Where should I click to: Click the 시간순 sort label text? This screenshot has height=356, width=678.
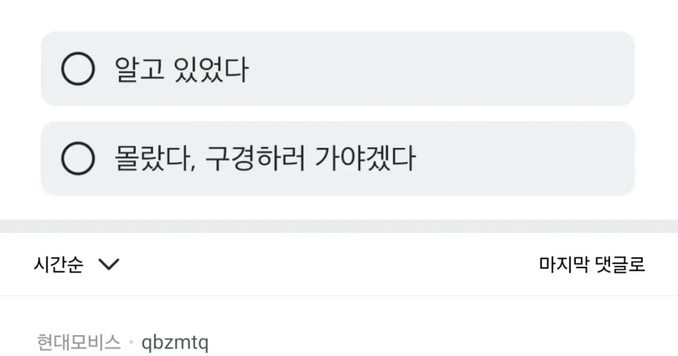click(59, 263)
